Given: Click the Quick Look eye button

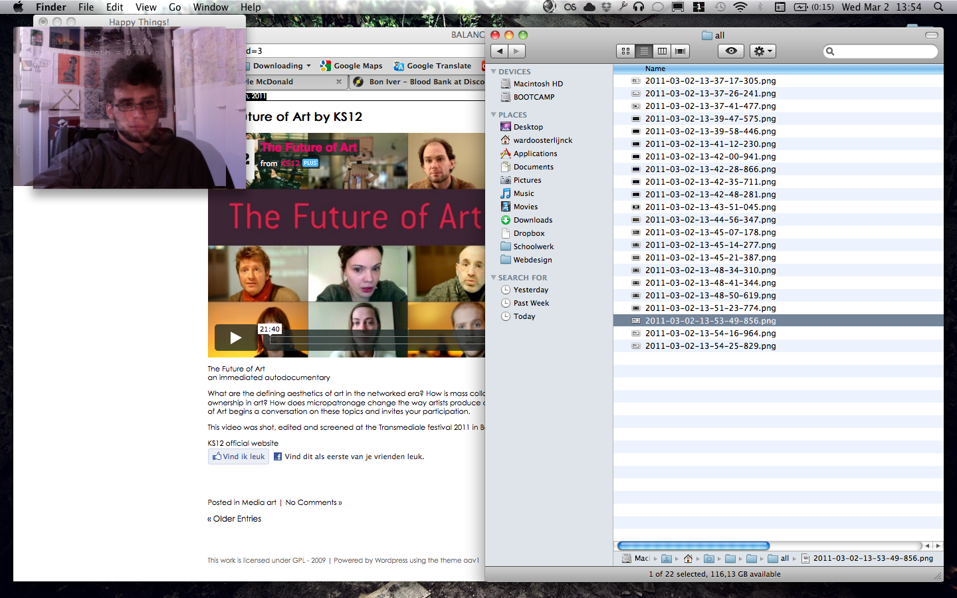Looking at the screenshot, I should (731, 51).
